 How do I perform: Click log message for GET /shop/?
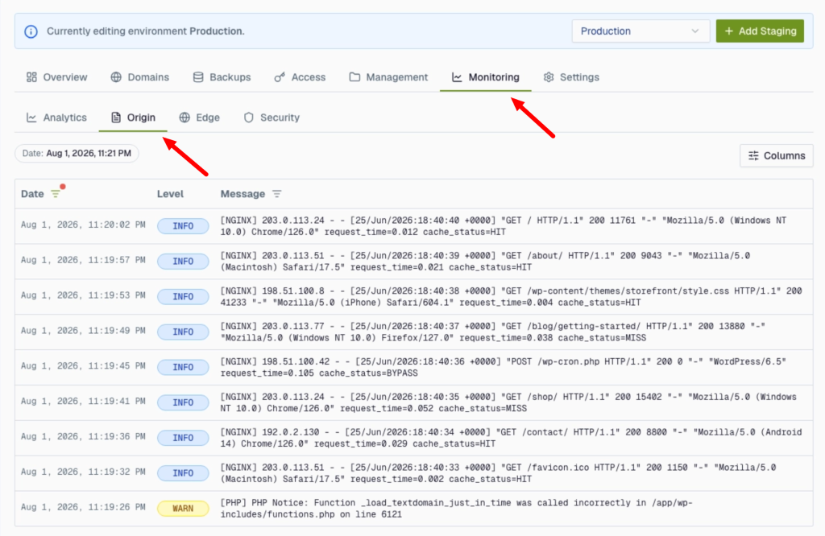(508, 402)
